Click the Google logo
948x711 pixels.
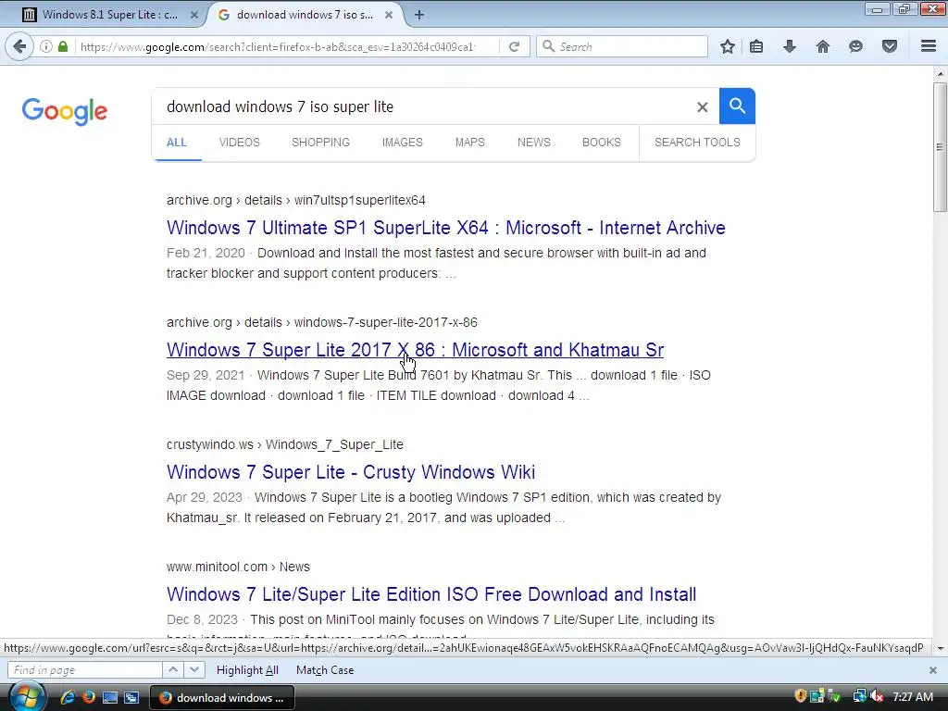click(65, 111)
